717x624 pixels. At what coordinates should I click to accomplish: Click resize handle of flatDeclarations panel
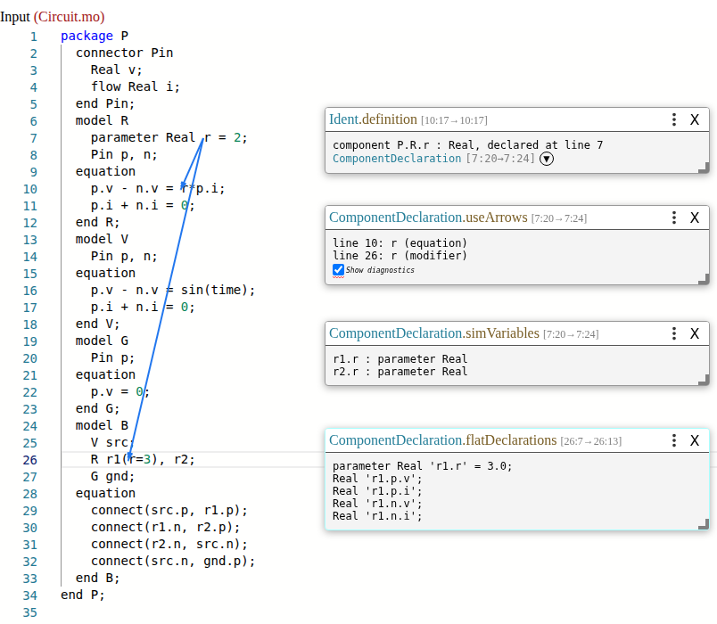coord(704,524)
